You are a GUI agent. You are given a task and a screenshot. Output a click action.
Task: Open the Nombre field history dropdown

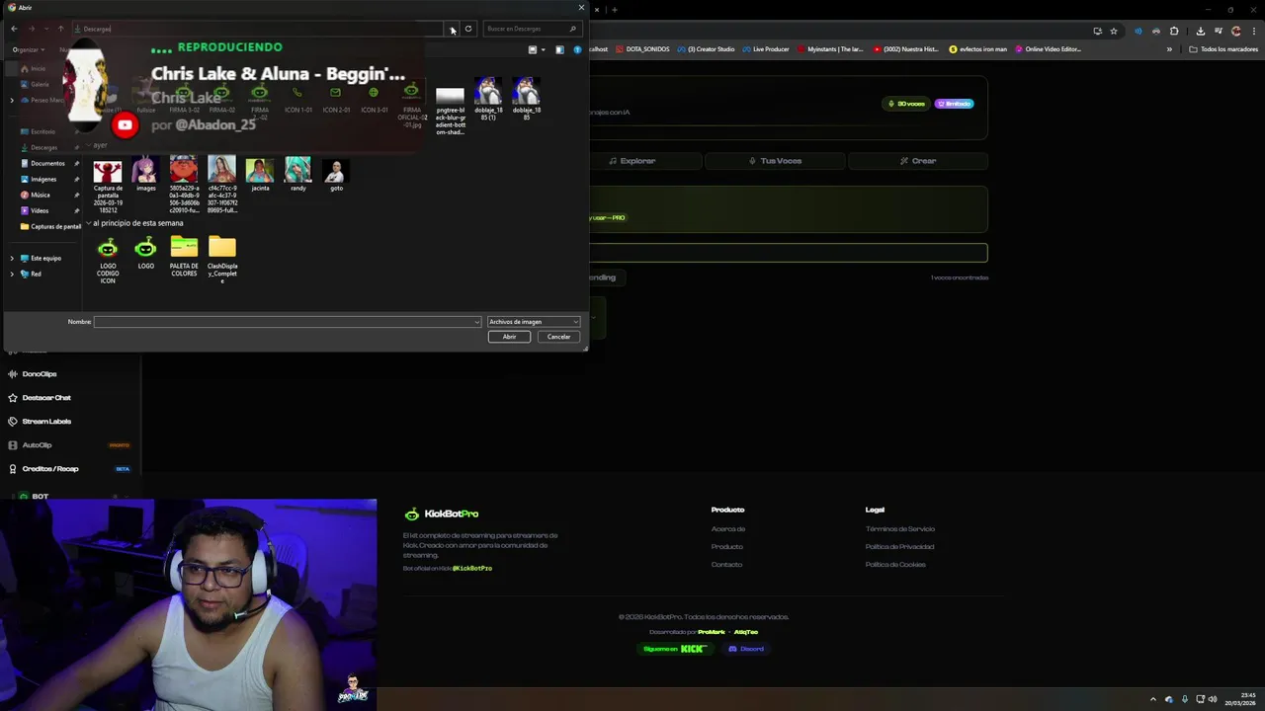(x=477, y=322)
